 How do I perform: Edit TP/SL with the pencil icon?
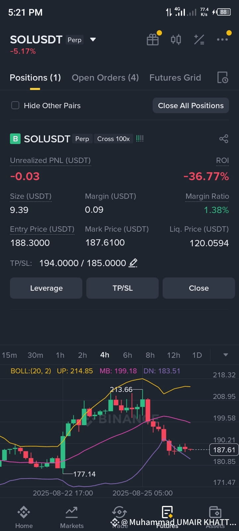133,263
